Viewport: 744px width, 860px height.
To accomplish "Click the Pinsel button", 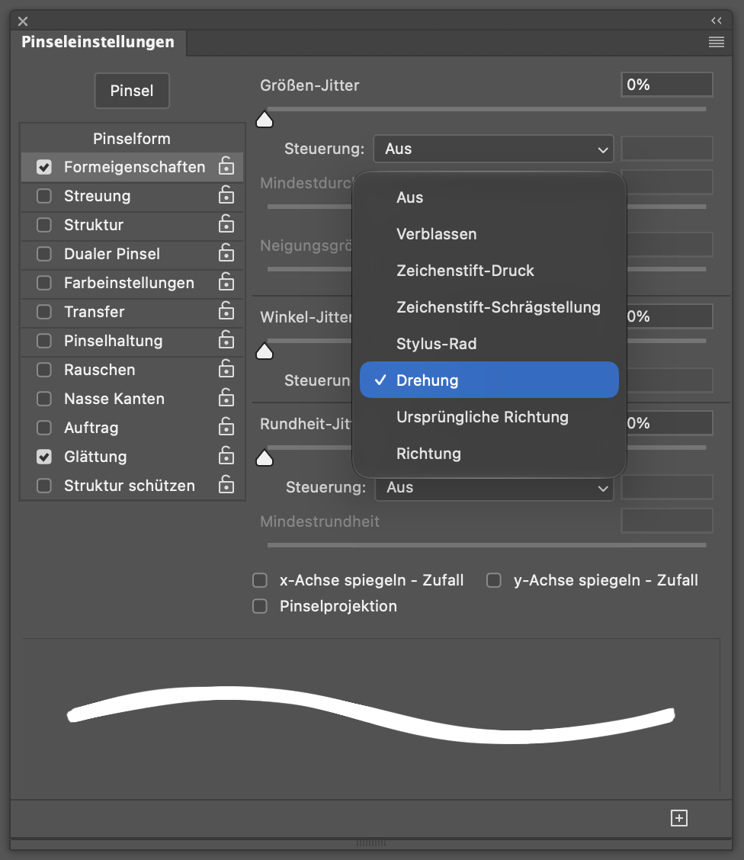I will (x=132, y=91).
